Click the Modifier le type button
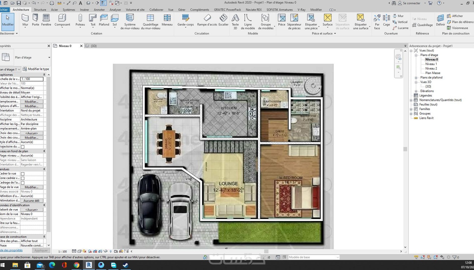474x270 pixels. 36,69
